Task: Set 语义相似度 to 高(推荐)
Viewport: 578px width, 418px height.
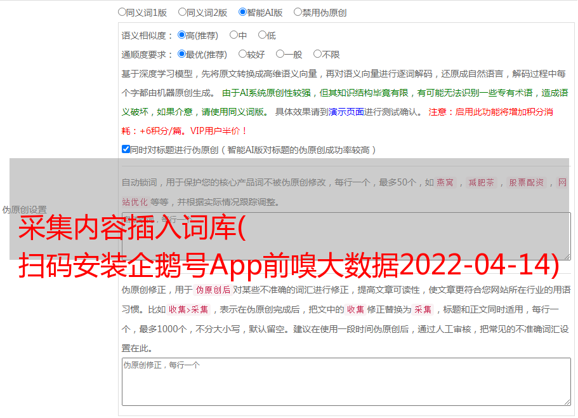Action: (x=181, y=35)
